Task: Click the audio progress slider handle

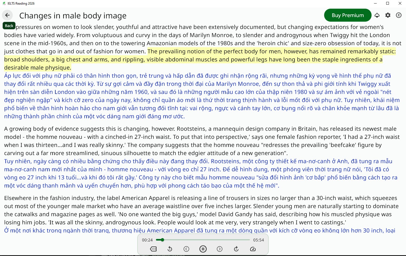Action: click(x=162, y=240)
